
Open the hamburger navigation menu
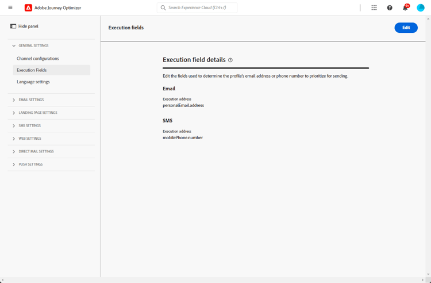coord(10,7)
